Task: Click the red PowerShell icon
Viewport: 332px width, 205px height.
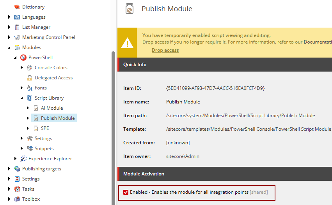Action: pos(23,58)
